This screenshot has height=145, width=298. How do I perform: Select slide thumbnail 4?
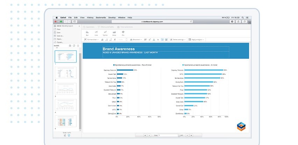click(x=65, y=105)
